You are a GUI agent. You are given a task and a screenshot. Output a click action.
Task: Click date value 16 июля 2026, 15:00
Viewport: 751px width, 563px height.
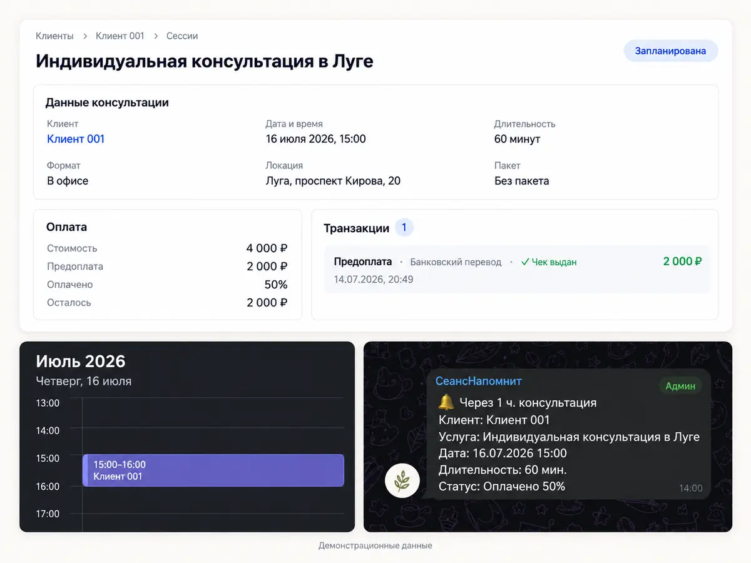click(x=315, y=139)
